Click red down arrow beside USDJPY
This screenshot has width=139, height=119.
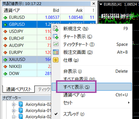click(5, 31)
